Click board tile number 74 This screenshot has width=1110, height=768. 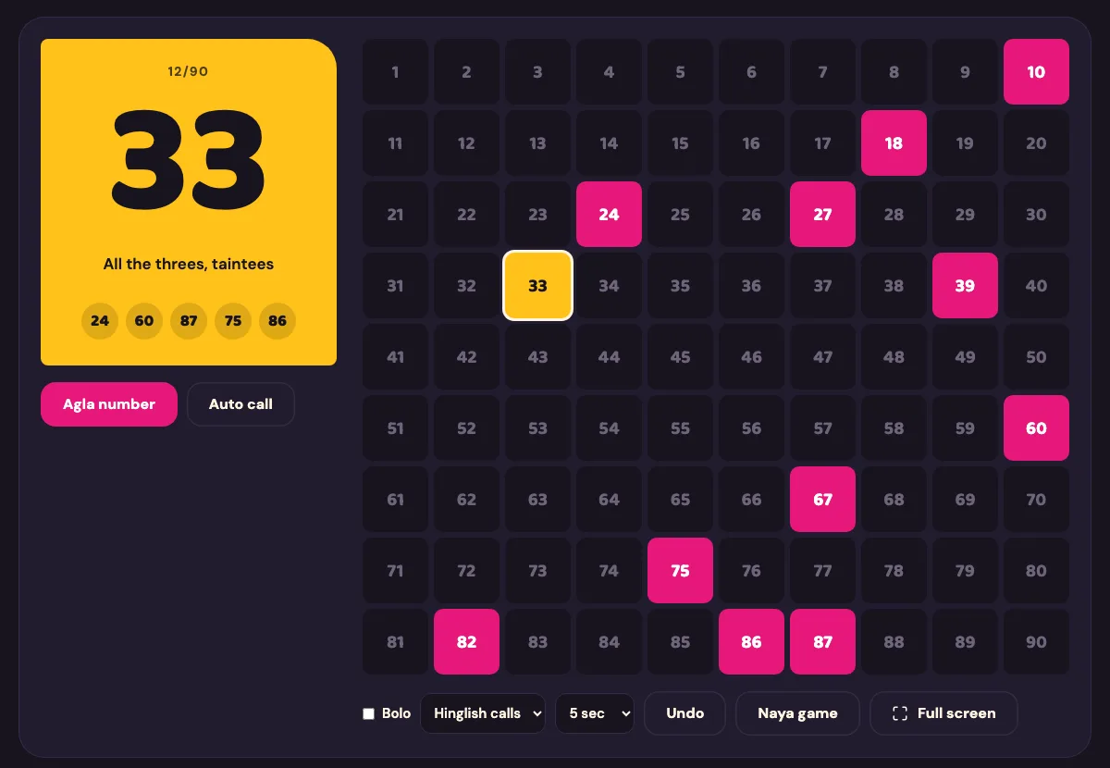coord(609,571)
